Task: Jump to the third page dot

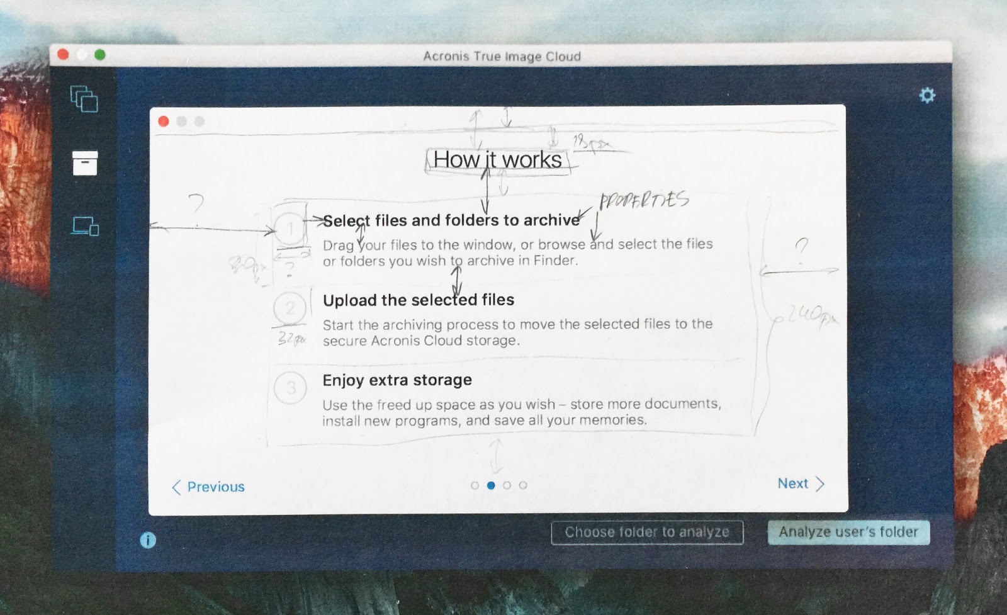Action: tap(507, 485)
